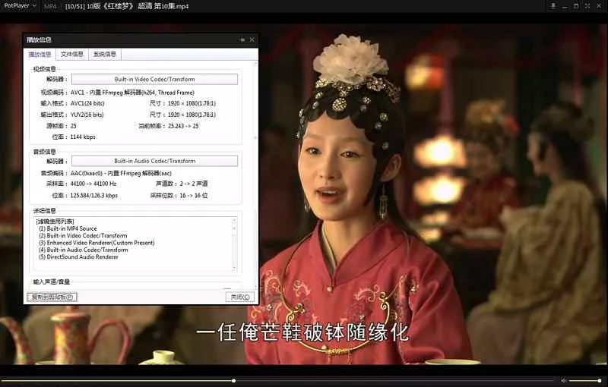
Task: Switch to the 文件信息 tab
Action: pyautogui.click(x=72, y=55)
